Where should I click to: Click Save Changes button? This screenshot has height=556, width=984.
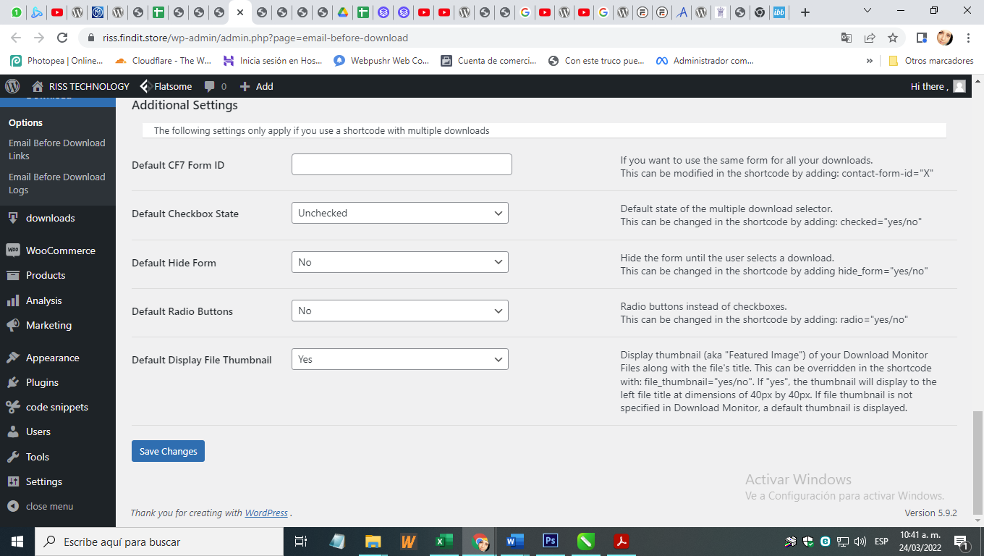168,451
